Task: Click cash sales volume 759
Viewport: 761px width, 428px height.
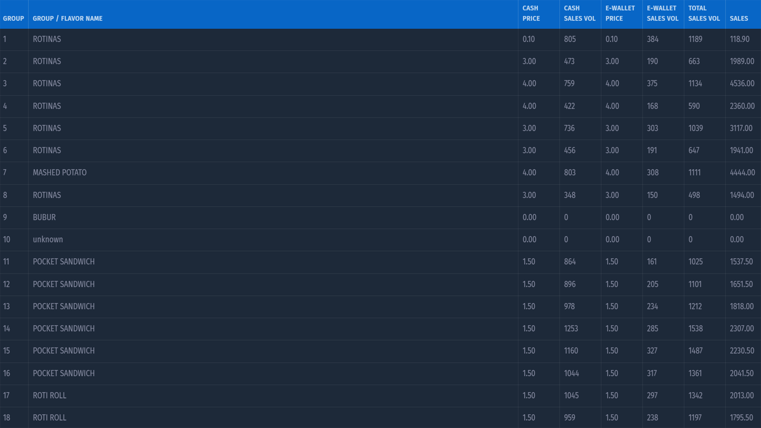Action: (569, 84)
